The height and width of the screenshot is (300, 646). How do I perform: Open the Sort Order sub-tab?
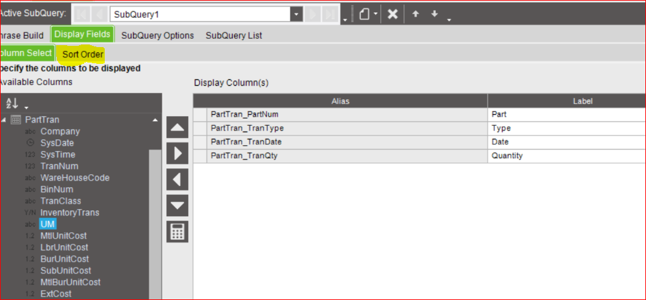83,54
